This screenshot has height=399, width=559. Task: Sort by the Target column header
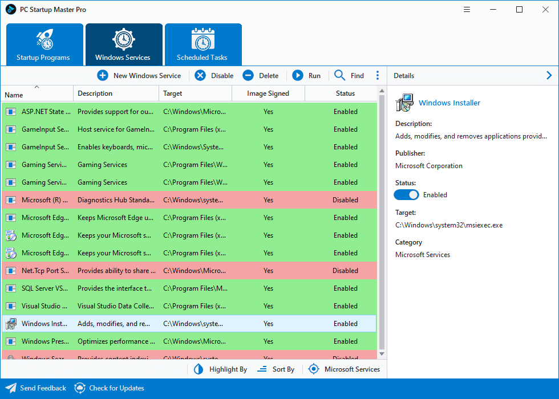point(195,93)
